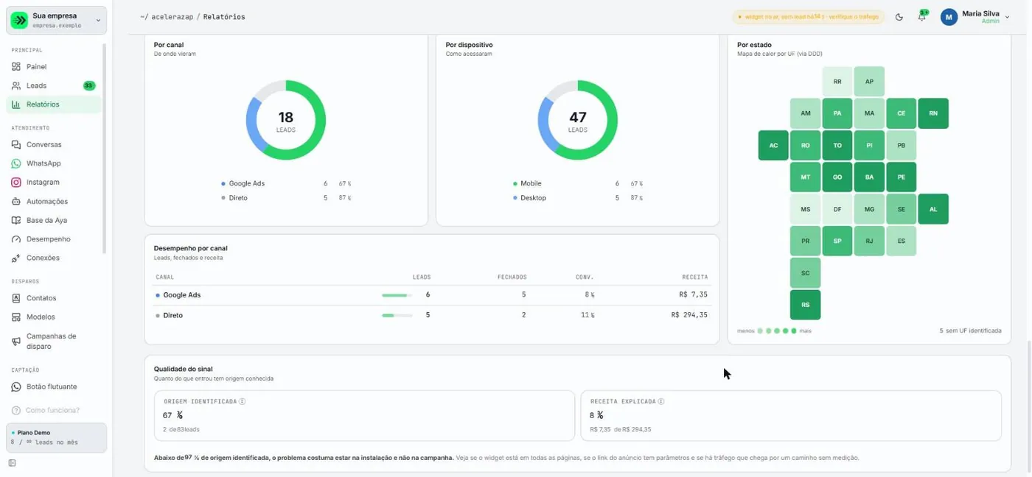Viewport: 1032px width, 477px height.
Task: Show info tooltip for Receita explicada
Action: click(661, 402)
